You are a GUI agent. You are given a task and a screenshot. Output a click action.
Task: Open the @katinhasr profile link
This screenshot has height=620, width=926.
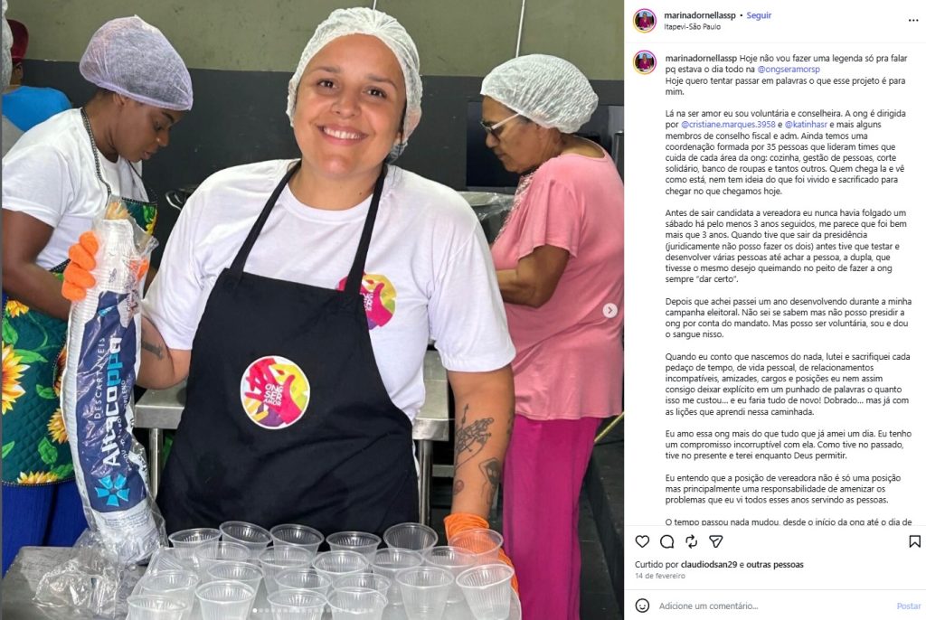click(806, 125)
